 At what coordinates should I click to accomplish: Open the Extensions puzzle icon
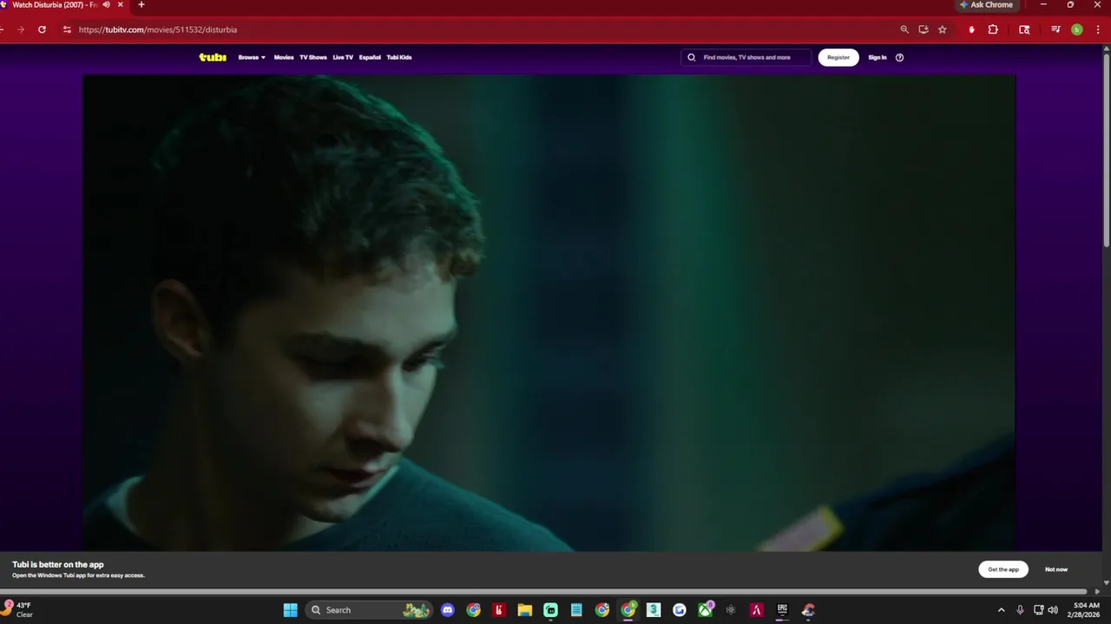click(x=993, y=29)
